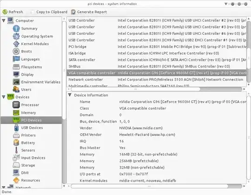Collapse the Network tree section
Screen dimensions: 251x195
point(4,187)
